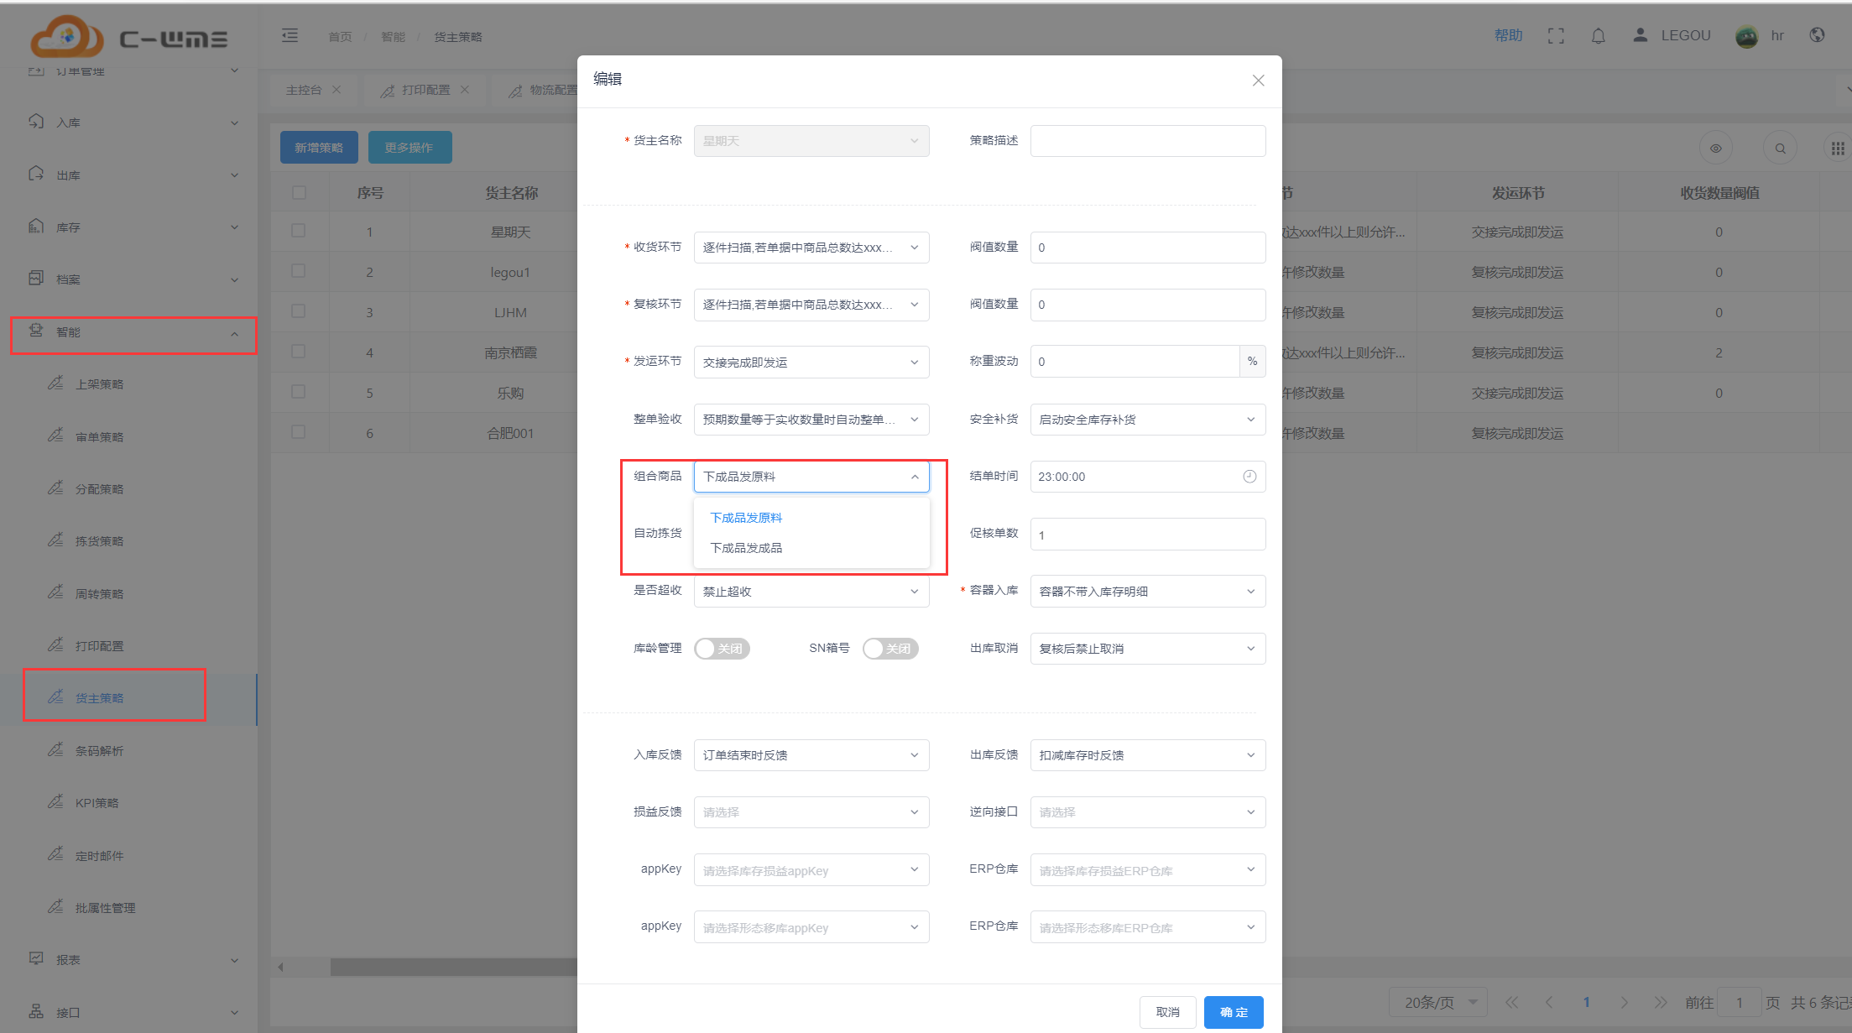Open the 出库取消 dropdown

[1148, 649]
